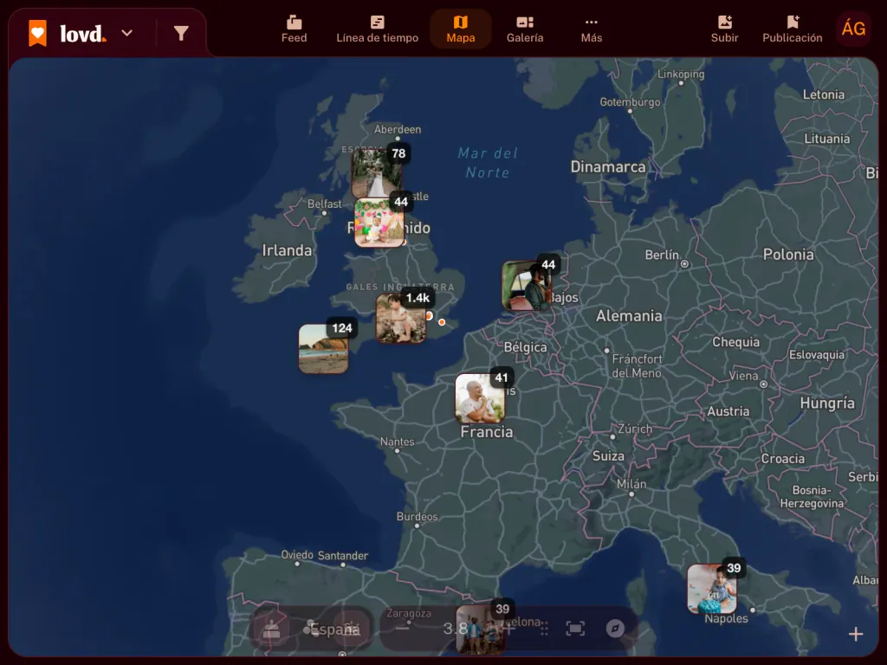Open the 78-photo cluster near Aberdeen

pyautogui.click(x=378, y=172)
